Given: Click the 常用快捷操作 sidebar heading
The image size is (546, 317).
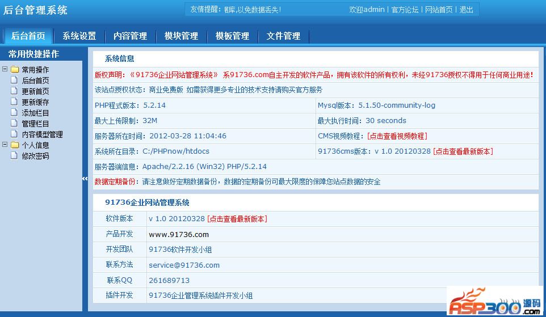Looking at the screenshot, I should tap(33, 54).
